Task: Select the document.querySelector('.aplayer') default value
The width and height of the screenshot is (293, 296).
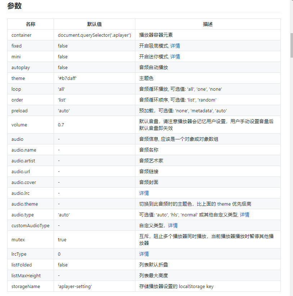Action: point(94,35)
